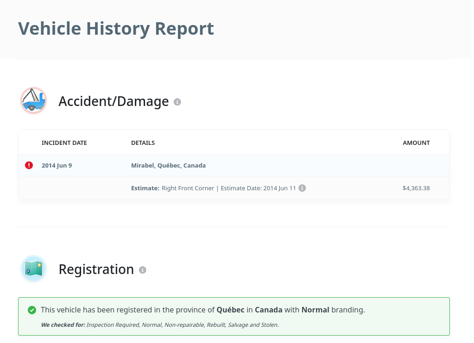Viewport: 474px width, 343px height.
Task: Click the Accident/Damage section heading
Action: pos(114,101)
